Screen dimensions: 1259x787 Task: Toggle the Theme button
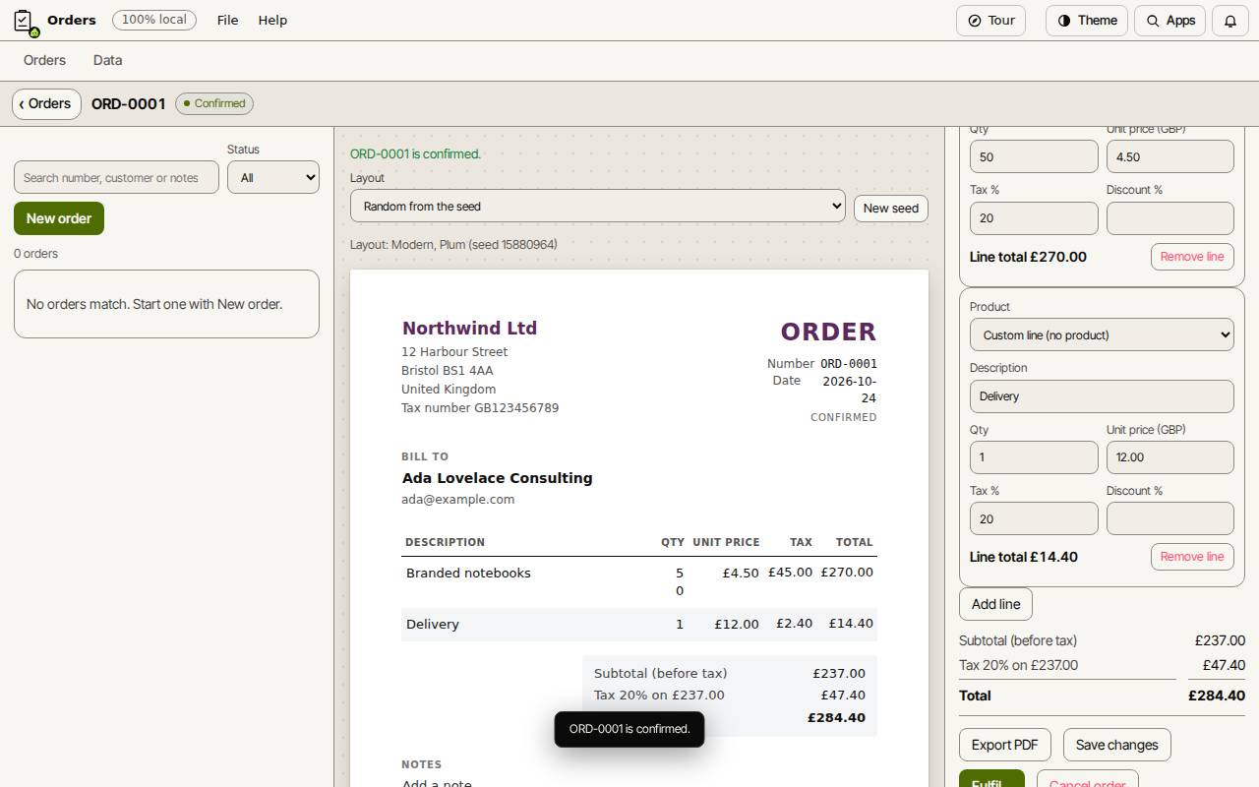pyautogui.click(x=1087, y=21)
